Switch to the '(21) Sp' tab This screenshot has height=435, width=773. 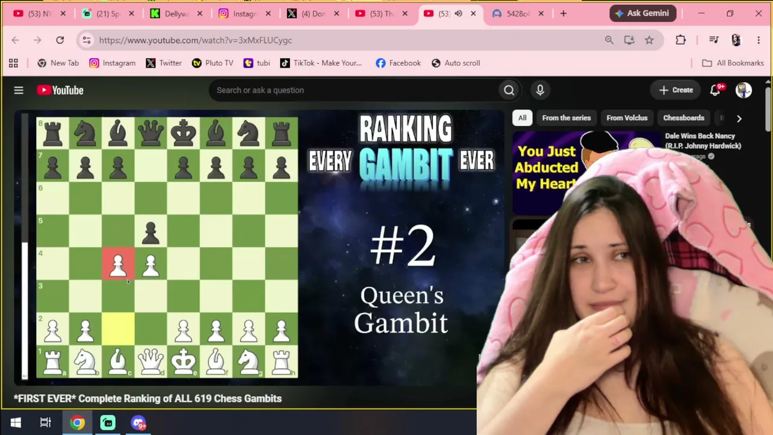[x=109, y=13]
